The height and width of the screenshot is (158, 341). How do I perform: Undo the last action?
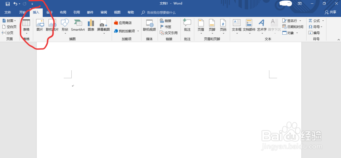(15, 4)
